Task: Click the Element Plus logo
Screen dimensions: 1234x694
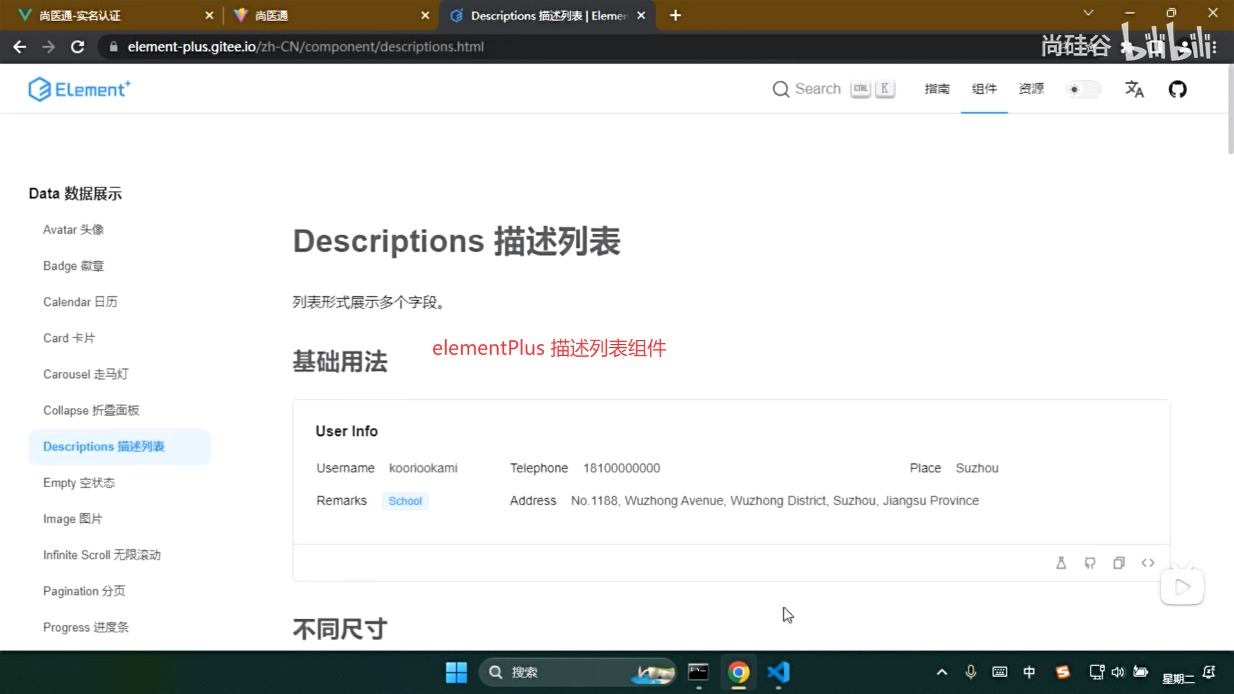Action: coord(79,89)
